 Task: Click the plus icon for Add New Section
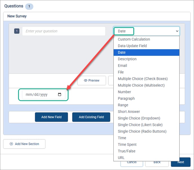11,144
